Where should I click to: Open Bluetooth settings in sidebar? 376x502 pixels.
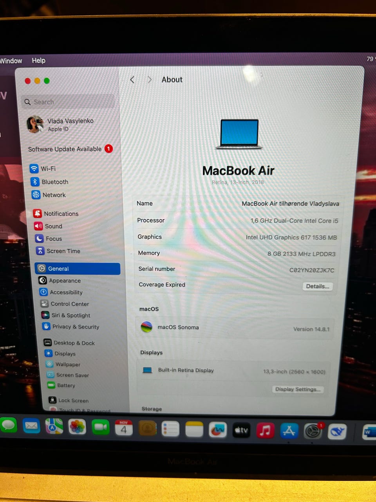coord(50,182)
